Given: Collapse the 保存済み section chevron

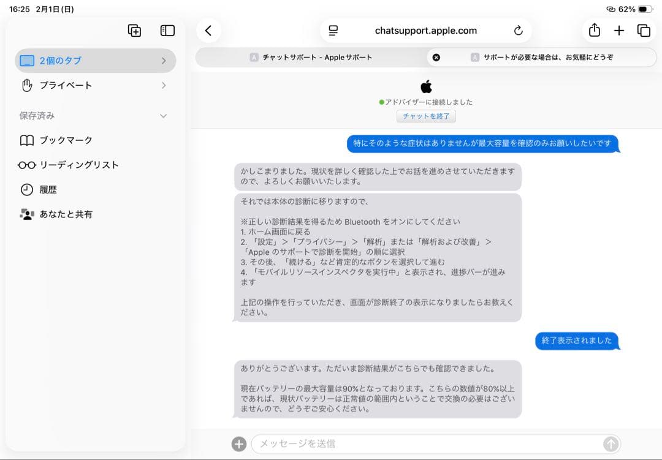Looking at the screenshot, I should point(163,116).
